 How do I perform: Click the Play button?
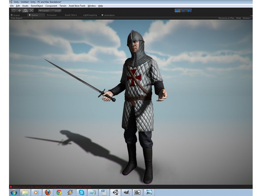pos(177,11)
